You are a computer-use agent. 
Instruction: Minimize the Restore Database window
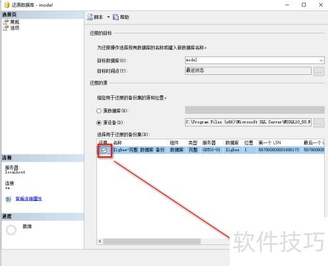(x=287, y=5)
